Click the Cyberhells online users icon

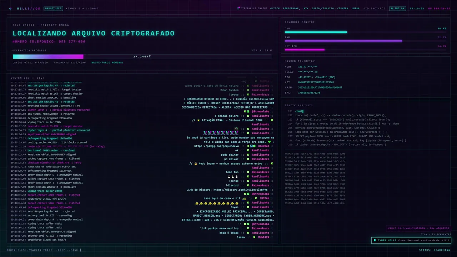(238, 8)
